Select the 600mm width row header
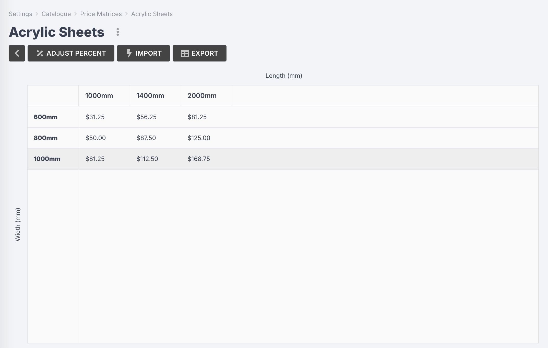 coord(46,117)
